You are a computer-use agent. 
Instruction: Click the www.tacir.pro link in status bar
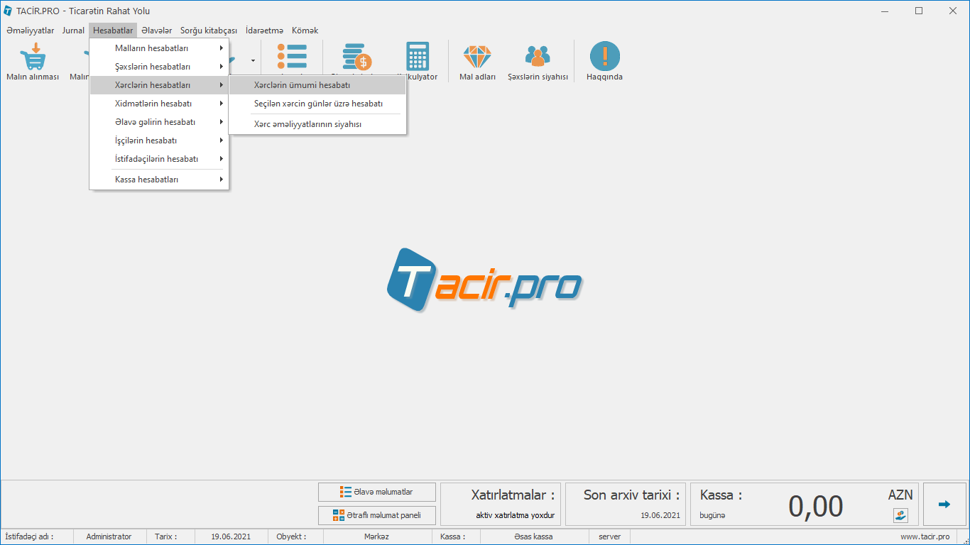point(925,536)
